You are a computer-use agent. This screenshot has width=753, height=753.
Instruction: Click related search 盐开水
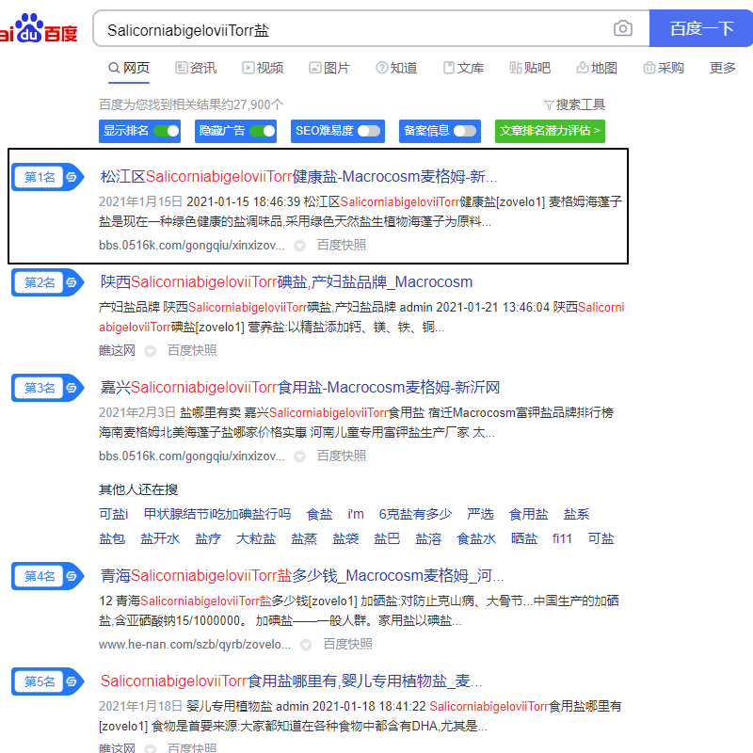pyautogui.click(x=160, y=538)
